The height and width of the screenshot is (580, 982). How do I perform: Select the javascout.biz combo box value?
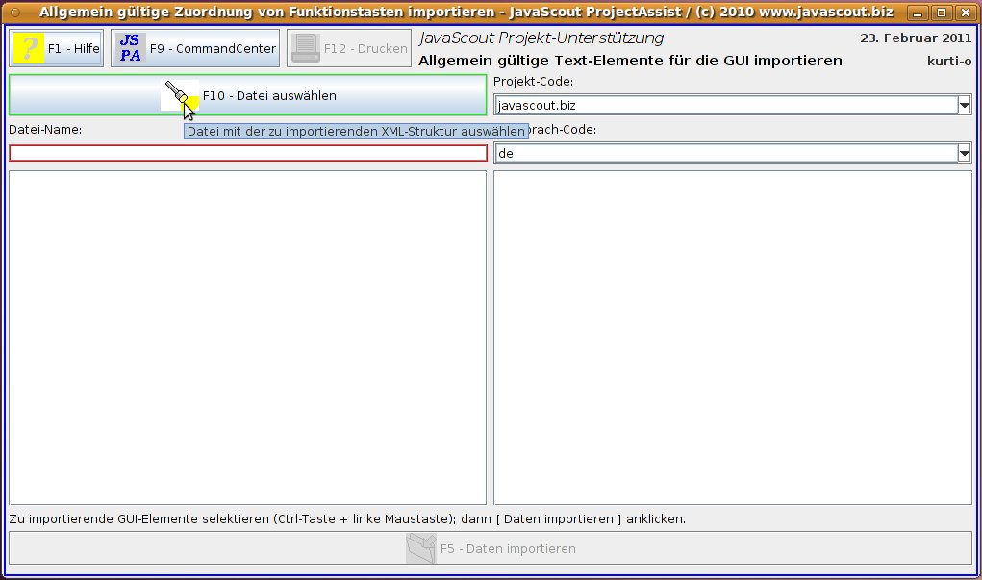pos(724,105)
